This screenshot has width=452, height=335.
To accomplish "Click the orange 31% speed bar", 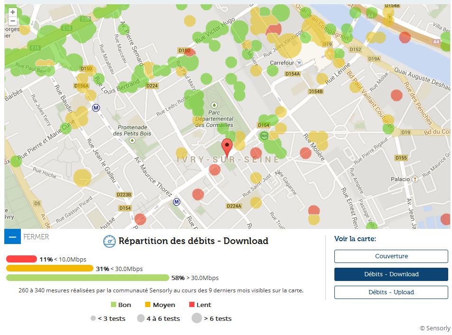I will click(x=49, y=269).
